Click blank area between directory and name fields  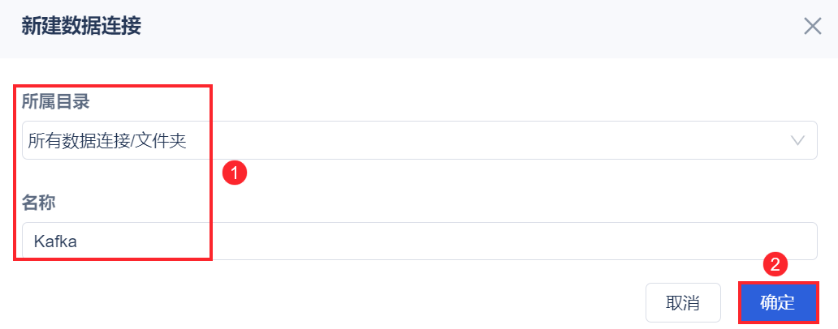pos(487,182)
